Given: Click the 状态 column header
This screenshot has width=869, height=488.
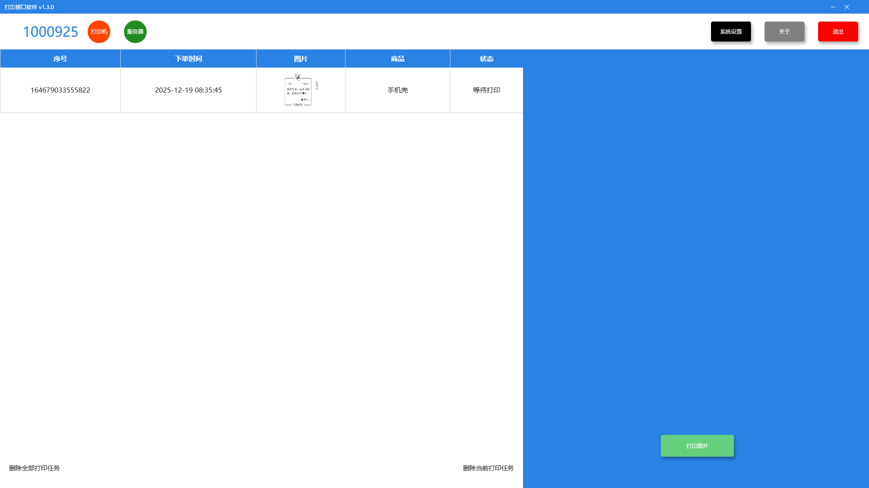Looking at the screenshot, I should click(486, 59).
